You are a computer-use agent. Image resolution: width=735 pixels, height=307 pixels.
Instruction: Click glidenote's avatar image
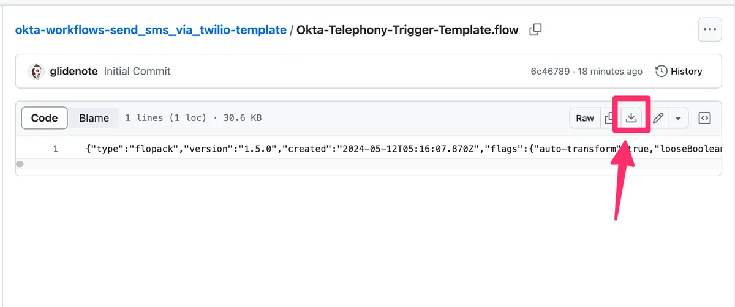tap(36, 72)
